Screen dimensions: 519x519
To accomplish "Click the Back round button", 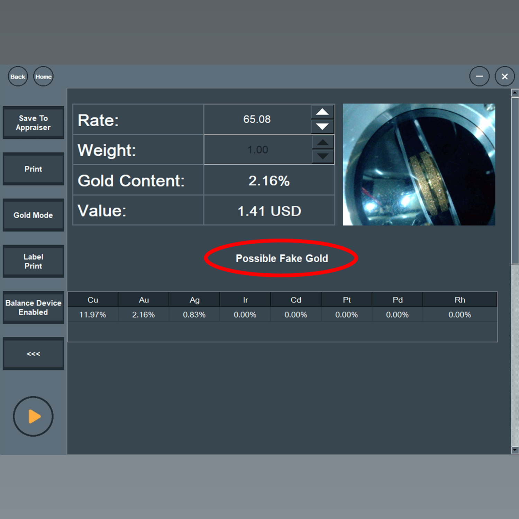I will coord(18,76).
